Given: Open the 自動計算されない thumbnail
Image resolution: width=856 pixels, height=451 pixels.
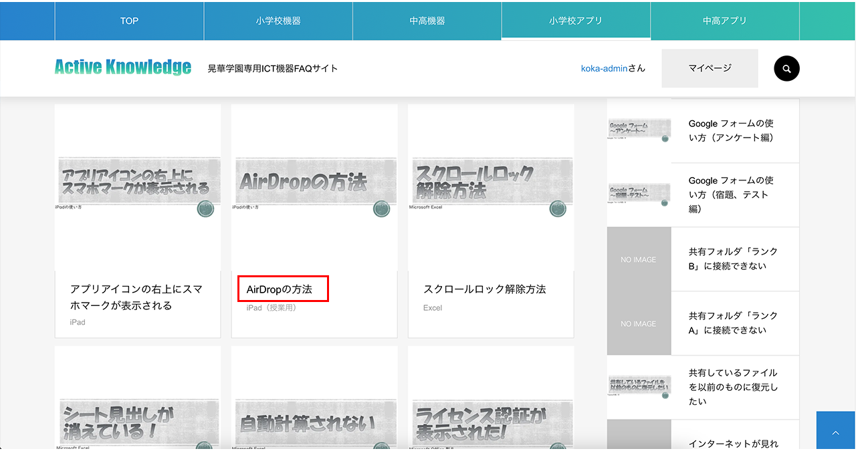Looking at the screenshot, I should (x=314, y=398).
